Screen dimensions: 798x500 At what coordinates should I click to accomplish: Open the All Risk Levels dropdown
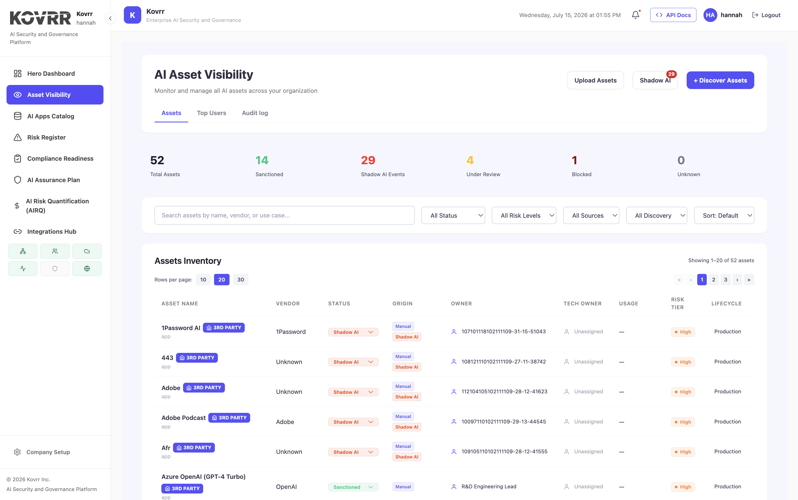(524, 216)
